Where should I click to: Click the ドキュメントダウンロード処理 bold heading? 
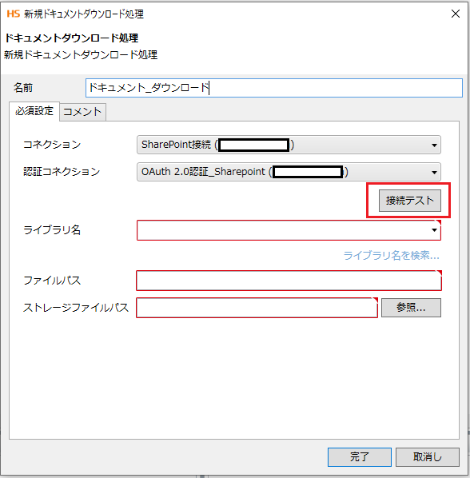pyautogui.click(x=71, y=38)
